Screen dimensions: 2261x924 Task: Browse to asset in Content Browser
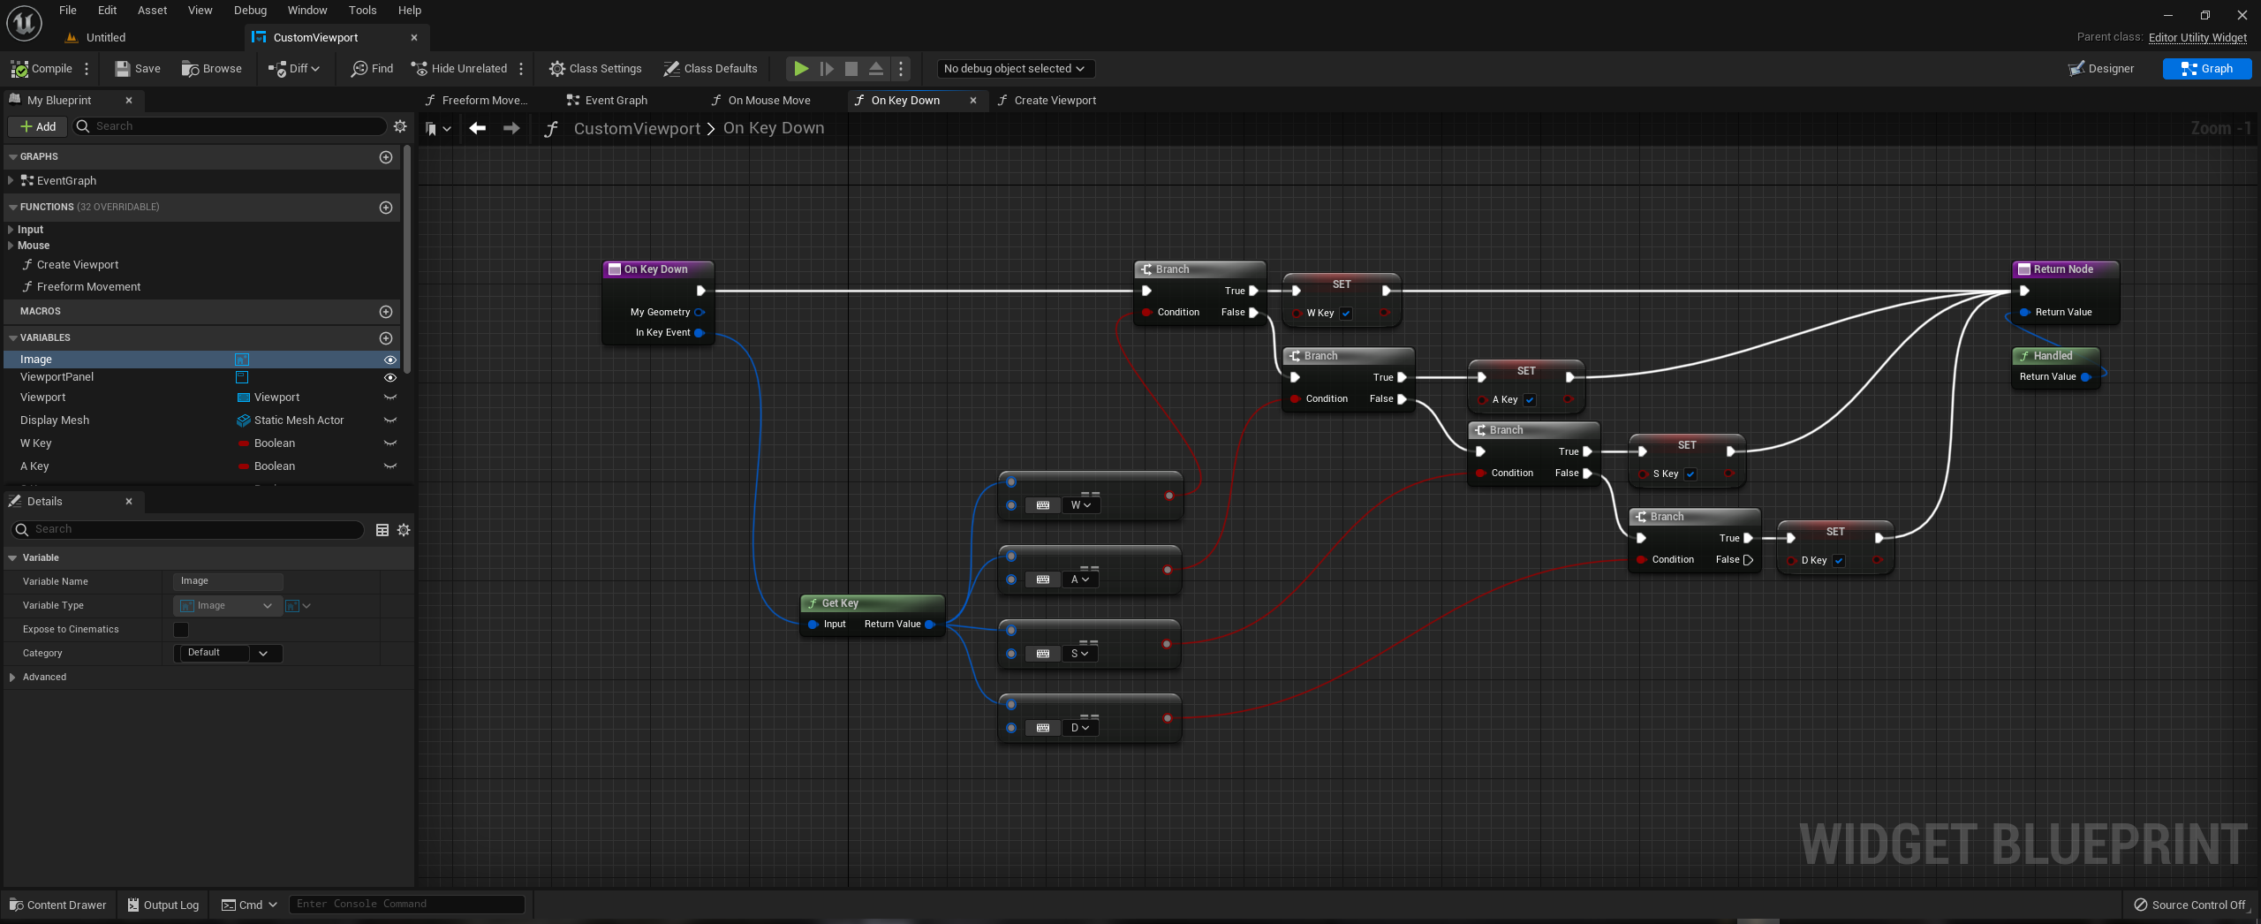tap(212, 69)
